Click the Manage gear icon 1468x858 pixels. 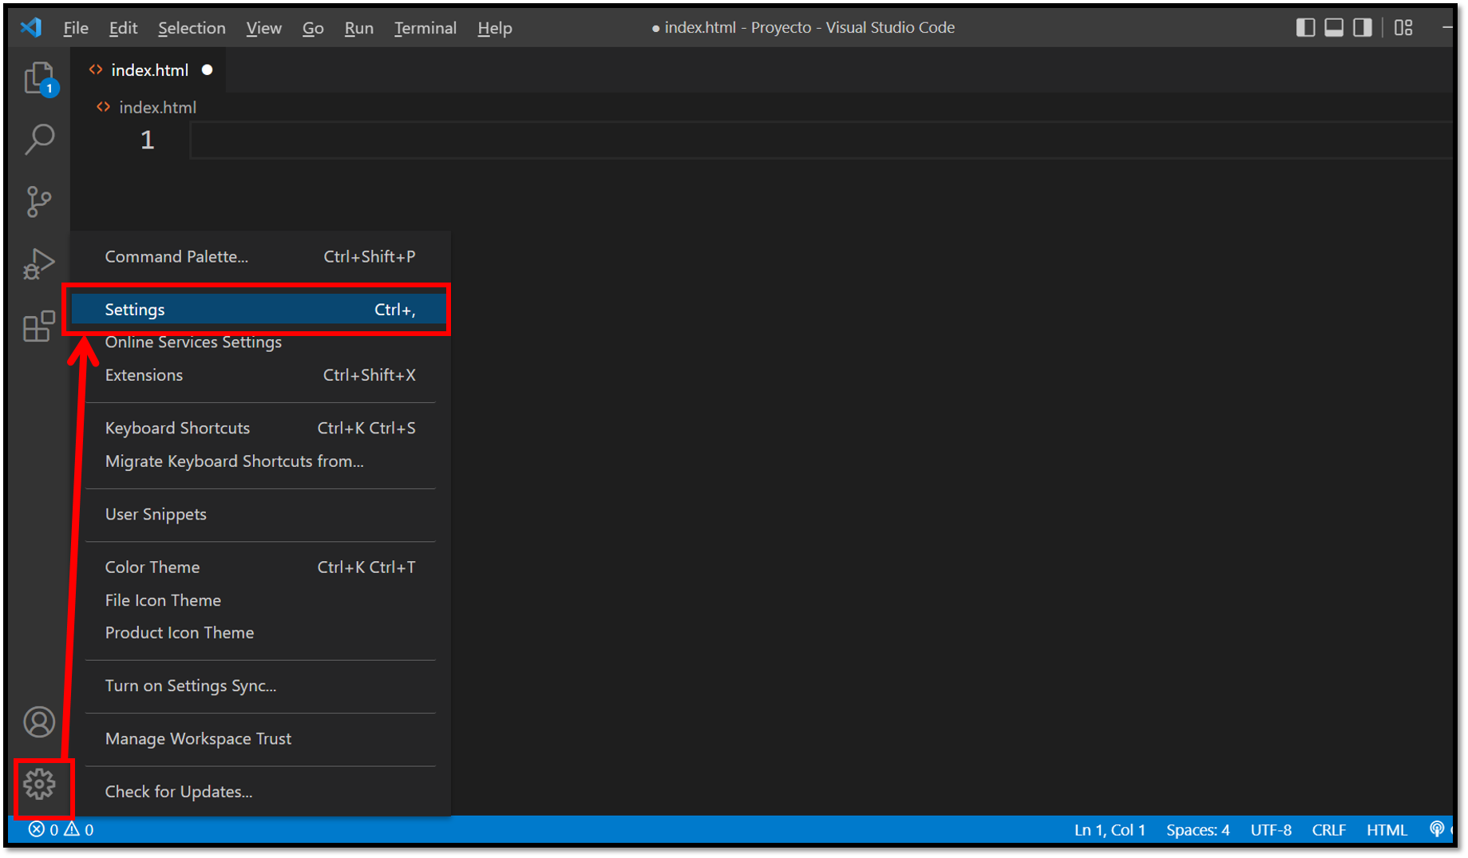(39, 785)
